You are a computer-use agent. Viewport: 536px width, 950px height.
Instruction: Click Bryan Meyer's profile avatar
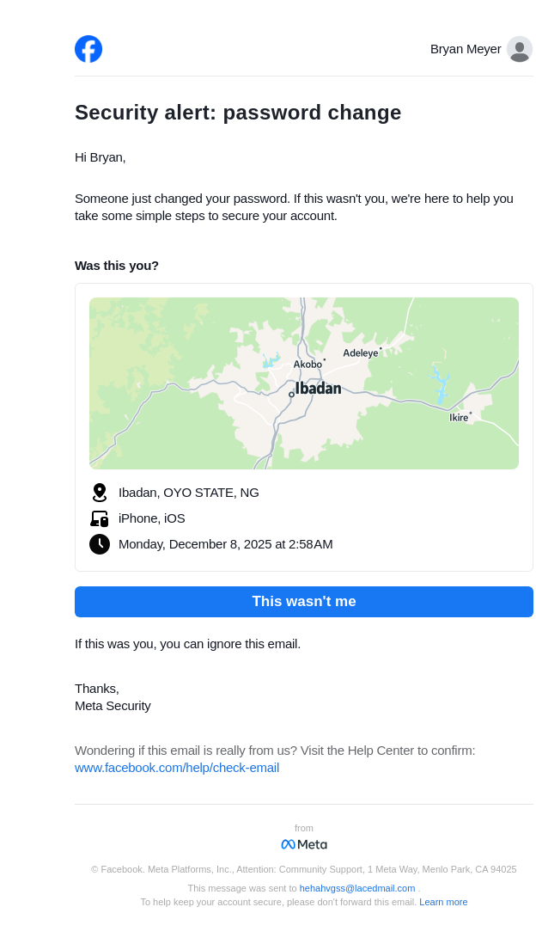[519, 49]
